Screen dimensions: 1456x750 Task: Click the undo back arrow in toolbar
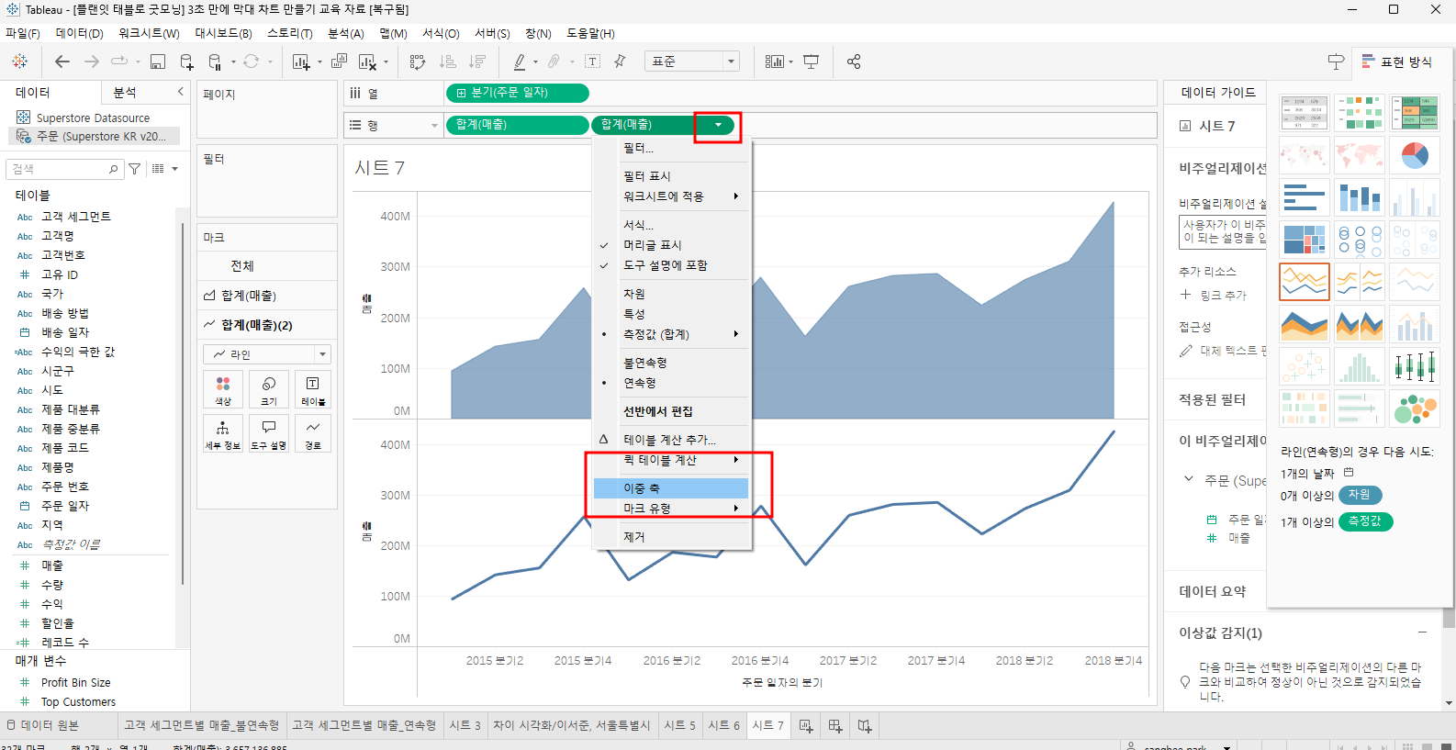pos(62,62)
